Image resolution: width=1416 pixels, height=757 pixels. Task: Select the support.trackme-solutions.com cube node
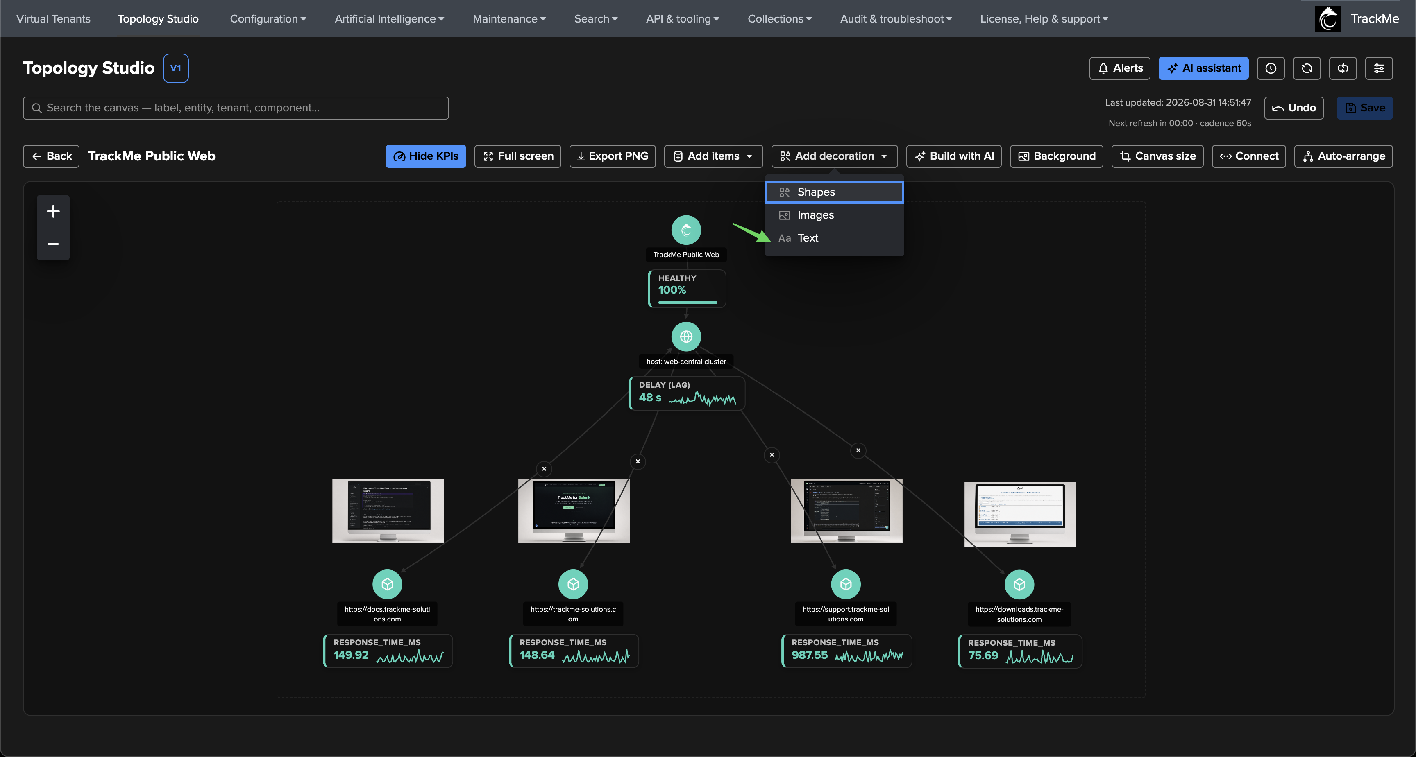(x=846, y=585)
